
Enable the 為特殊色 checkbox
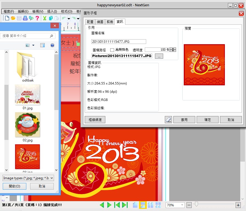[x=112, y=50]
